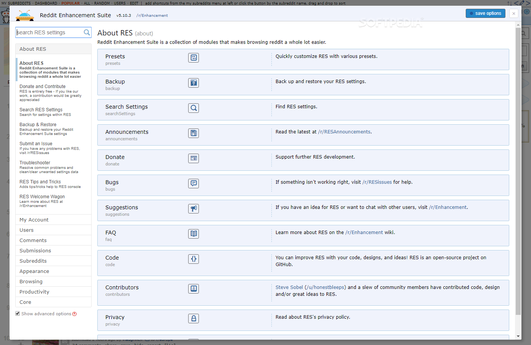Select Submit an Issue in sidebar
Screen dimensions: 531x345
53,148
